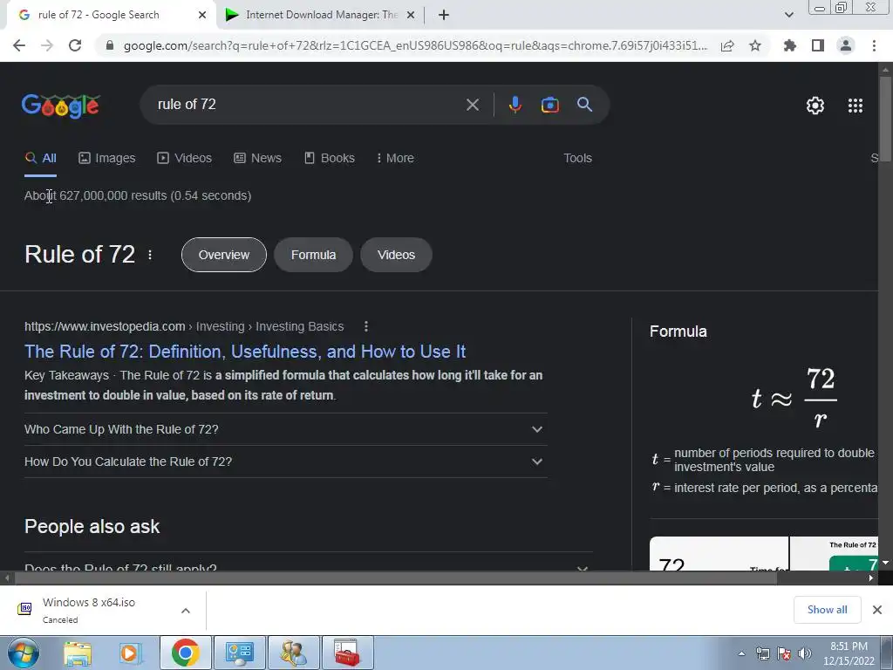
Task: Open Chrome three-dot menu
Action: click(x=874, y=45)
